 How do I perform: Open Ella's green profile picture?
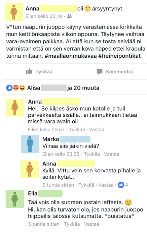(x=15, y=199)
